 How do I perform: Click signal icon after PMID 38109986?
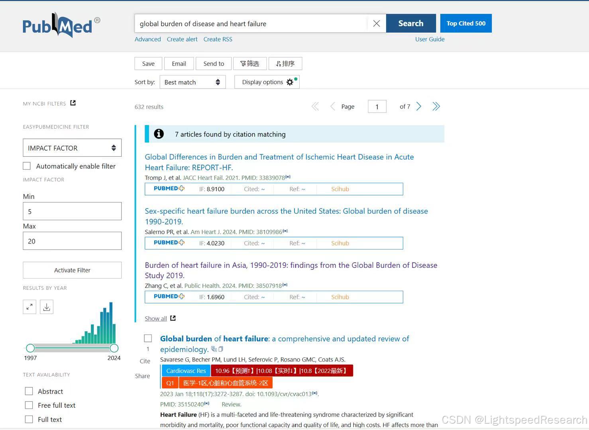pos(285,231)
